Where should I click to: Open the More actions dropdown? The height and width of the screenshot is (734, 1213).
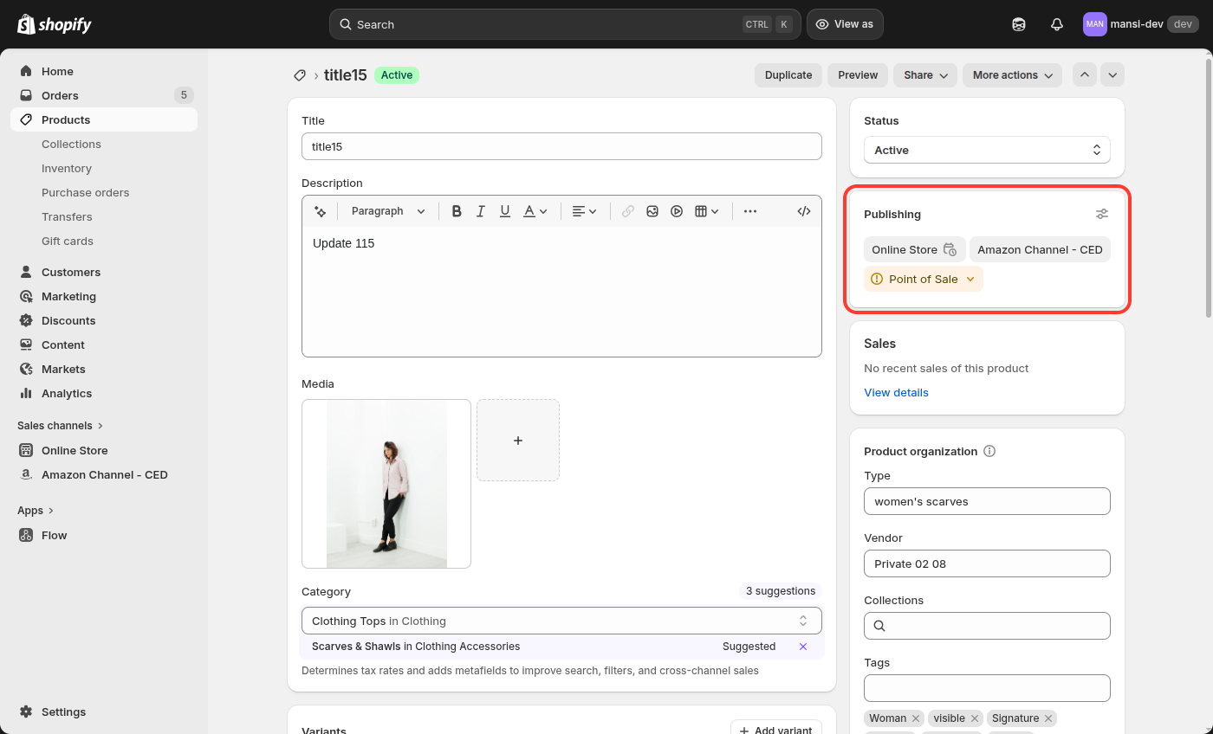pyautogui.click(x=1012, y=75)
